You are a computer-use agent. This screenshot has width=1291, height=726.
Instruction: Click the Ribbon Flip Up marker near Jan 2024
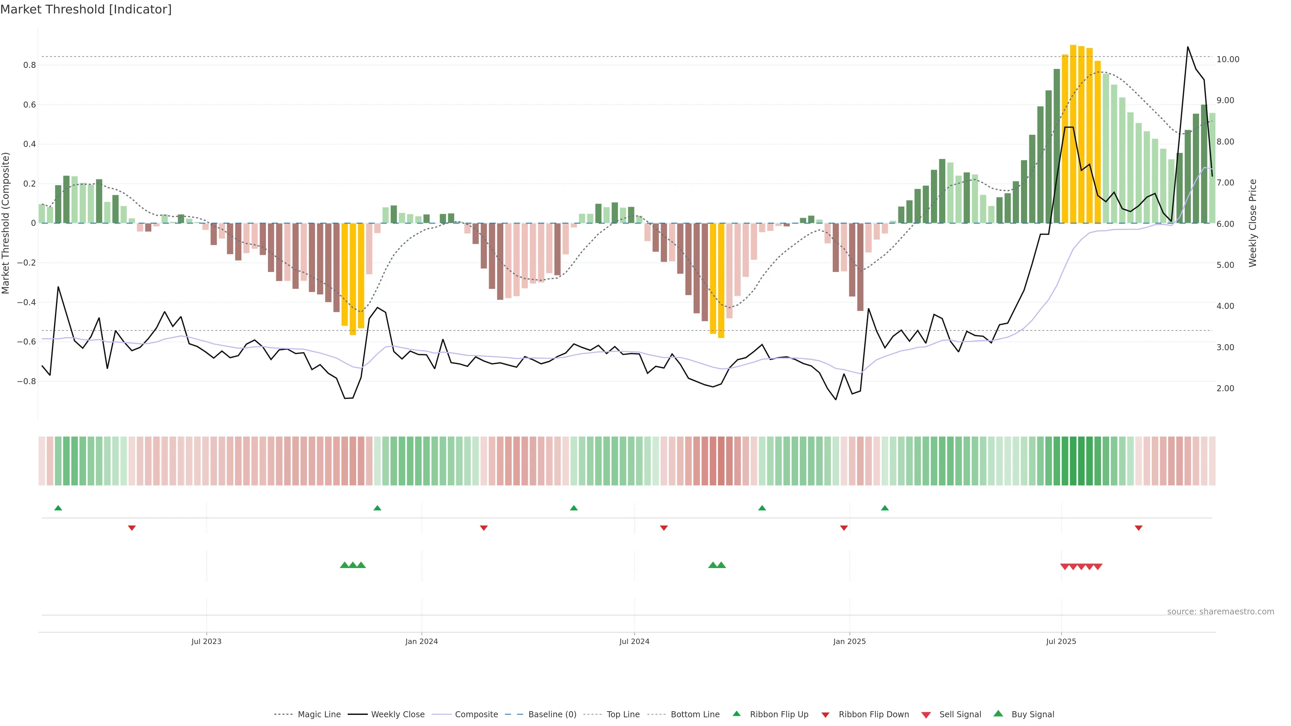click(377, 508)
